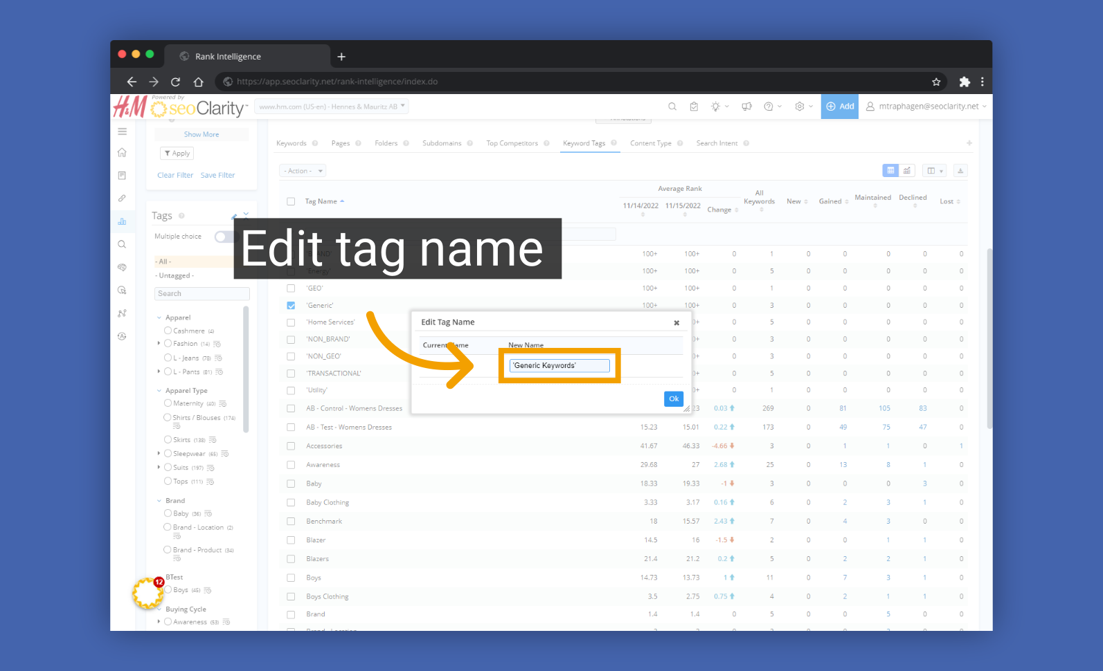Image resolution: width=1103 pixels, height=671 pixels.
Task: Switch to the Subdomains tab
Action: click(x=442, y=143)
